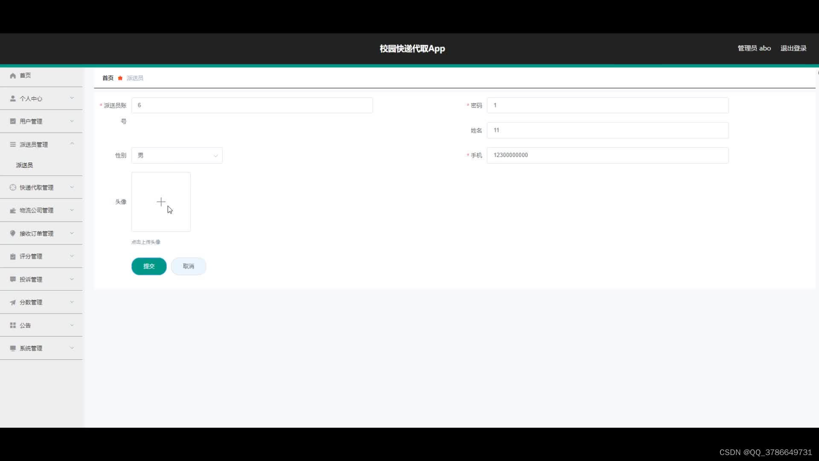Click the 公告 grid icon
Viewport: 819px width, 461px height.
(x=13, y=325)
